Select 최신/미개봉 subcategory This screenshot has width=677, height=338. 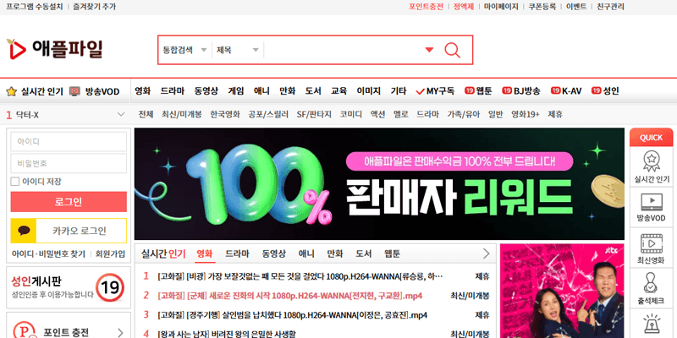point(182,115)
